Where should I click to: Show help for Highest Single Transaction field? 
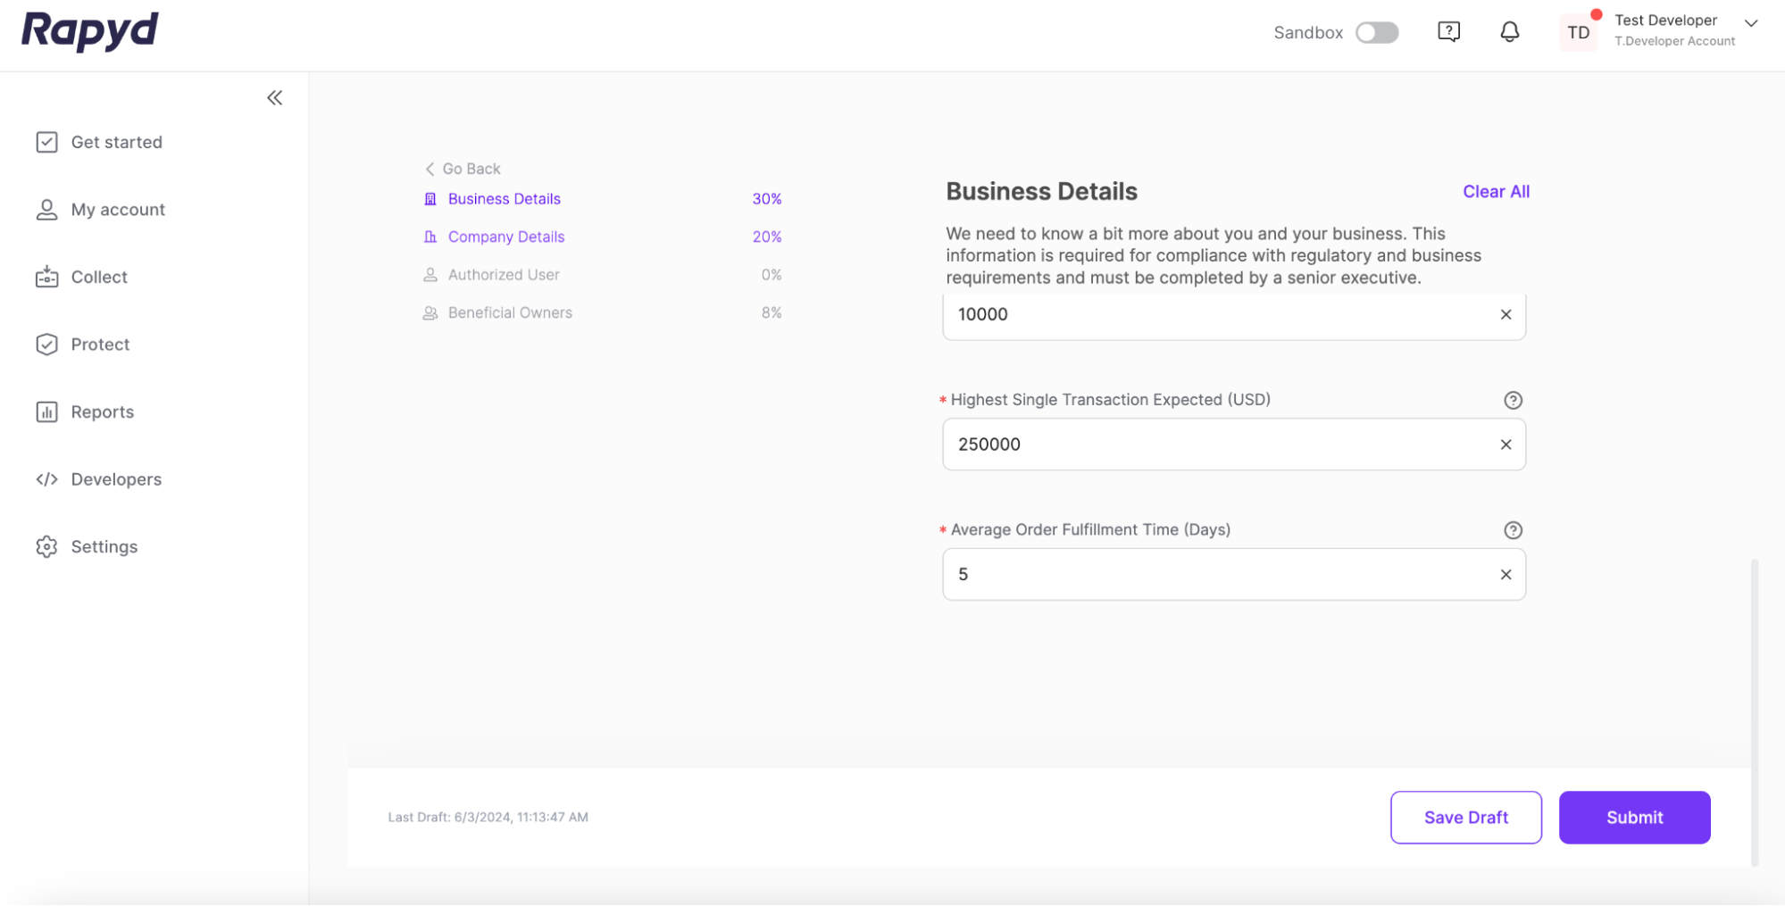(1513, 400)
